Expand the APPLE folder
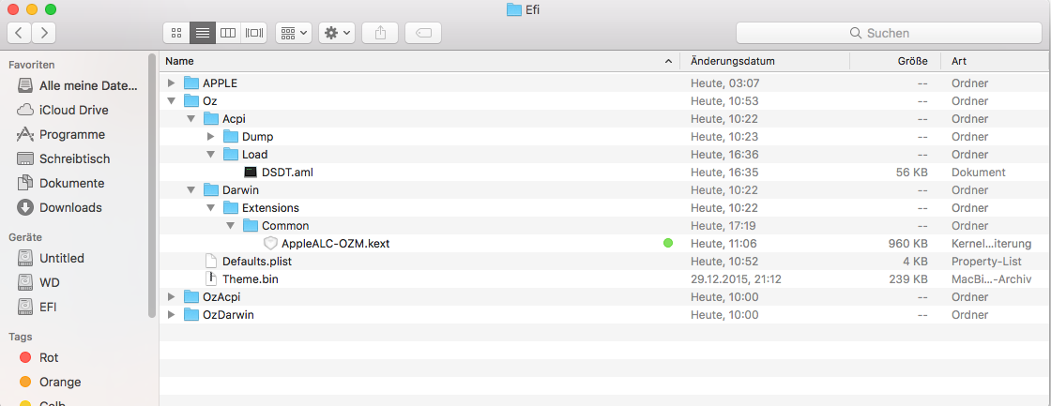This screenshot has height=406, width=1051. point(172,83)
